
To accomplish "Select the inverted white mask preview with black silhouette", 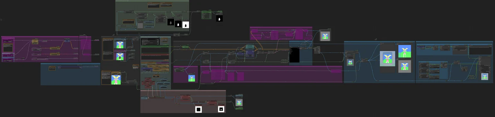I will pyautogui.click(x=186, y=24).
